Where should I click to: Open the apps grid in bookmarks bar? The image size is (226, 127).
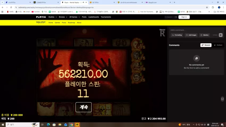click(x=2, y=12)
